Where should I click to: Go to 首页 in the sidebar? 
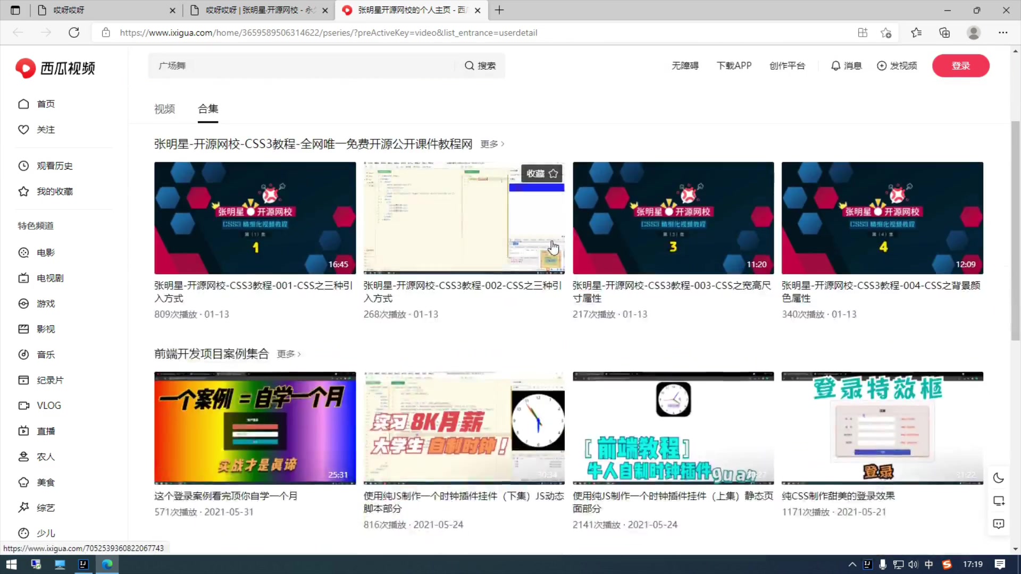pyautogui.click(x=37, y=104)
